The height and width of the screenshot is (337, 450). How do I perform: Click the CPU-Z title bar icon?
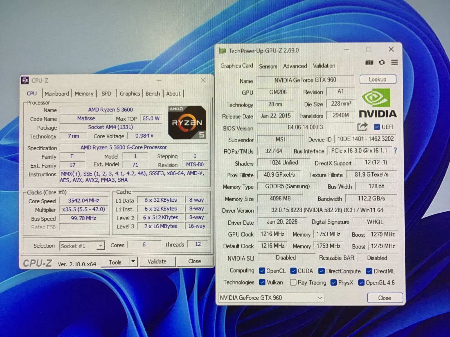(x=25, y=81)
